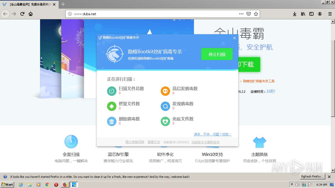This screenshot has width=335, height=188.
Task: Click the 免疫文件数 heart icon
Action: pos(165,121)
